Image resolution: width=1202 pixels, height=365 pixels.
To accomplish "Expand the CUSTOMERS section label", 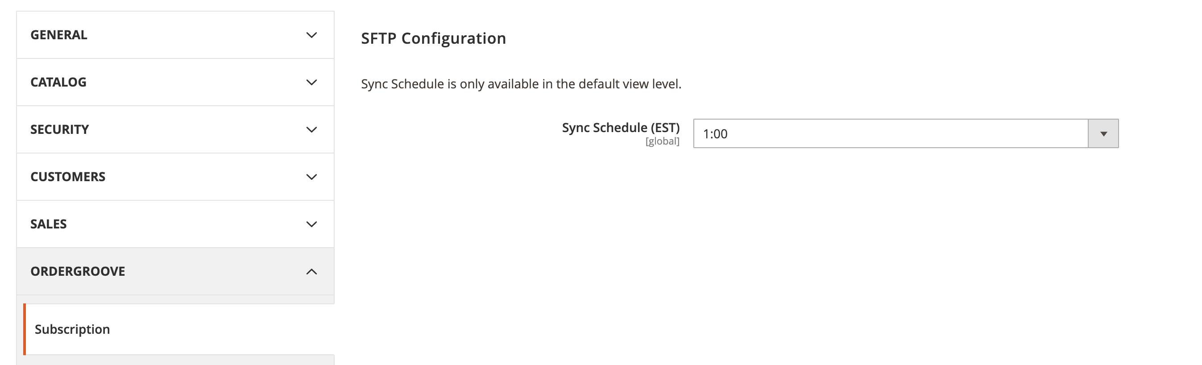I will 68,177.
